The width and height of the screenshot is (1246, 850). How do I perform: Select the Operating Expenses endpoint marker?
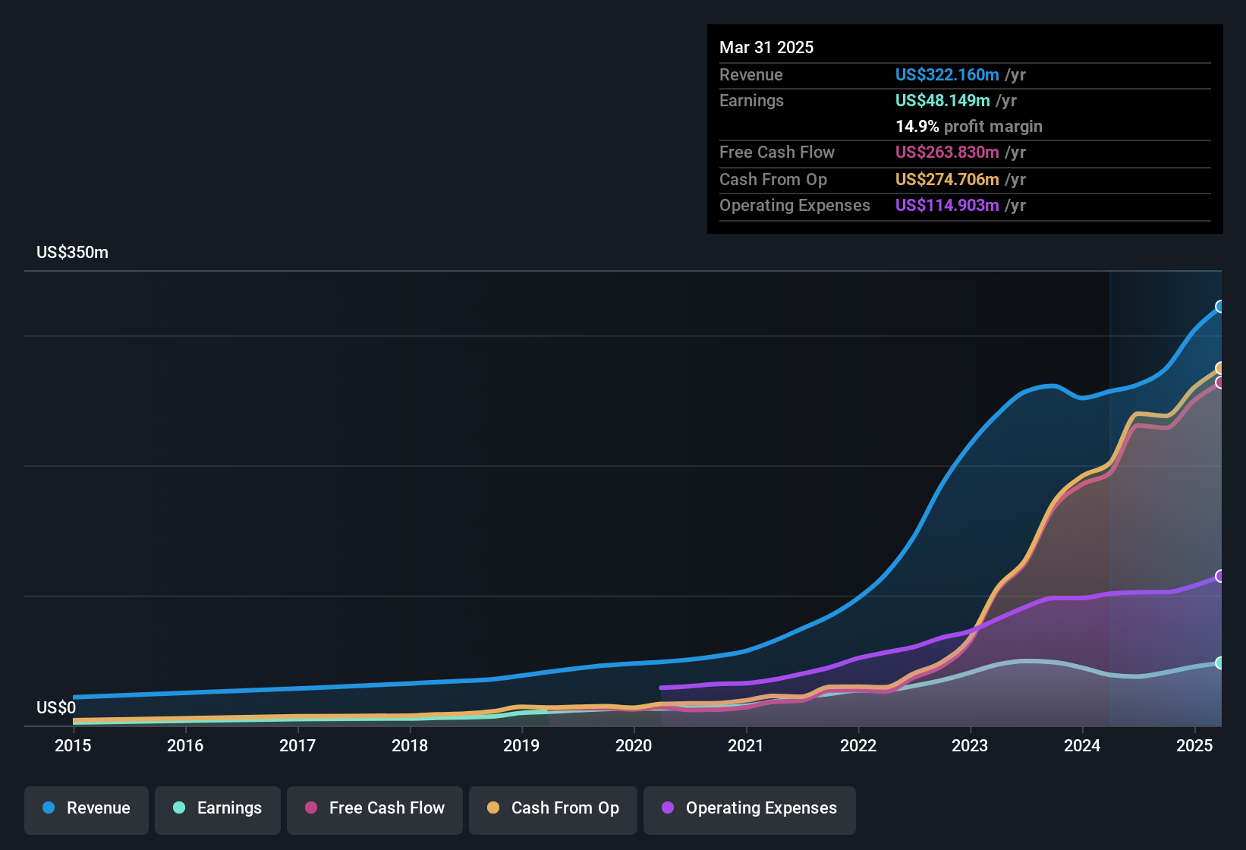click(x=1220, y=577)
